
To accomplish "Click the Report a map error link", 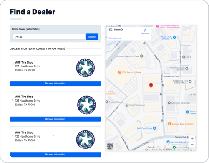I will pos(189,150).
